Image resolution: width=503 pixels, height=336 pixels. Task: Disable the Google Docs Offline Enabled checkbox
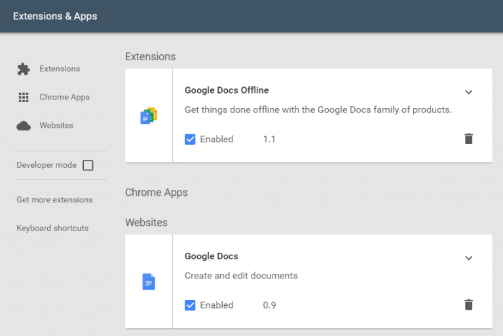[x=190, y=140]
